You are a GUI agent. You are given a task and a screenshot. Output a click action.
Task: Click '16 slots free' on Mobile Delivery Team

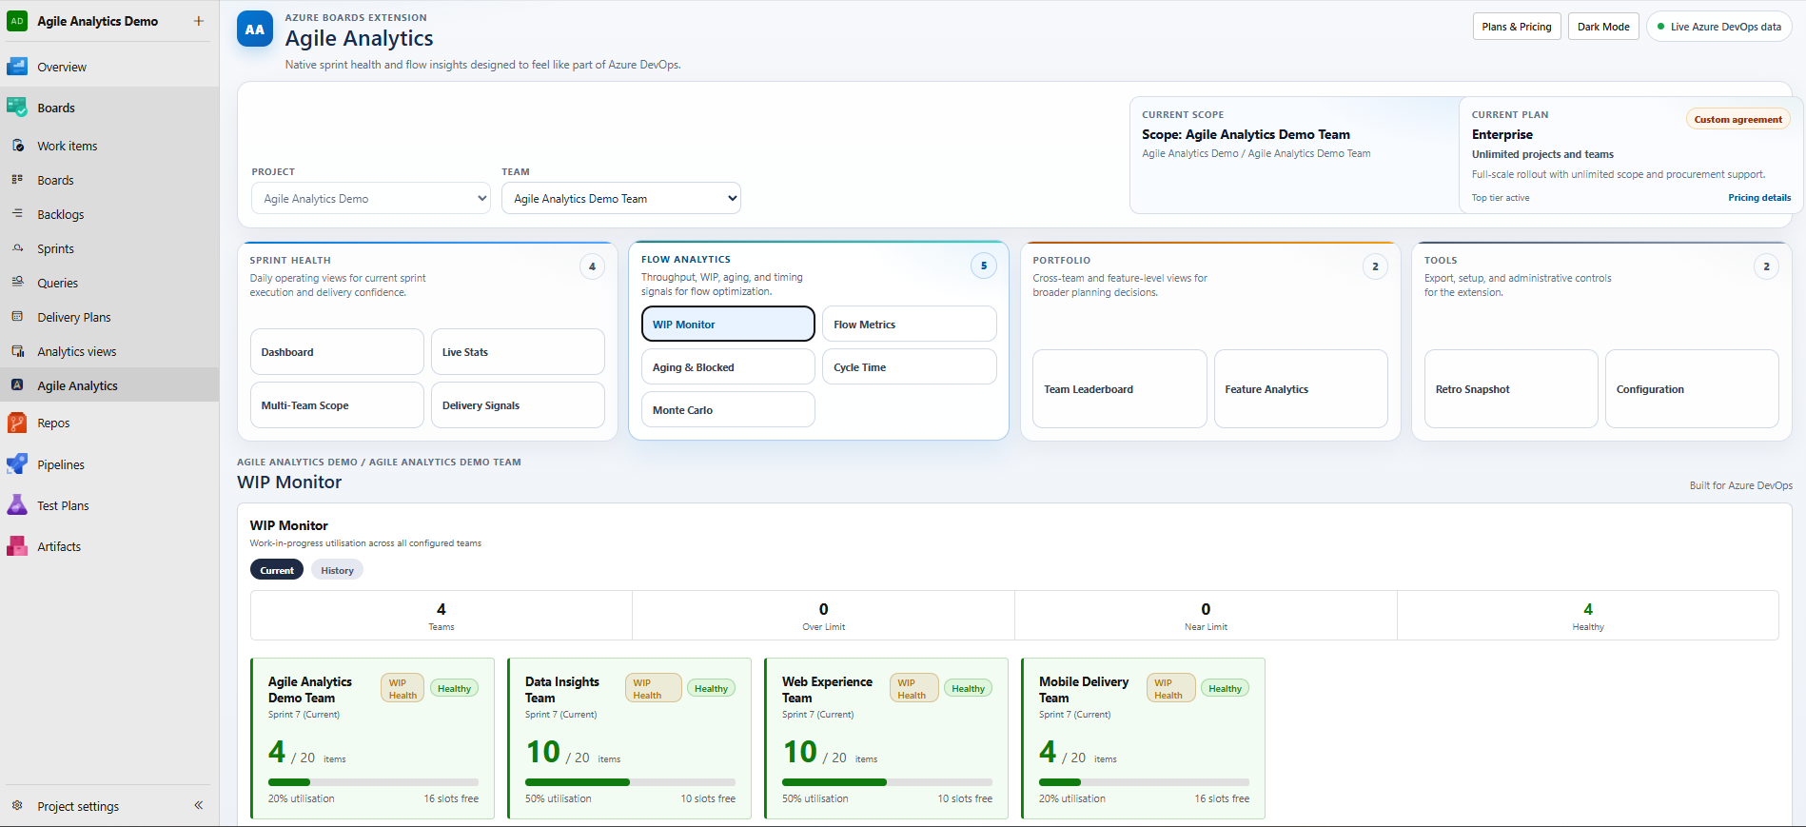[1222, 798]
